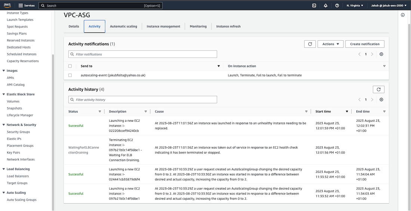Collapse the Network & Security section
Screen dimensions: 411x211
tap(4, 125)
